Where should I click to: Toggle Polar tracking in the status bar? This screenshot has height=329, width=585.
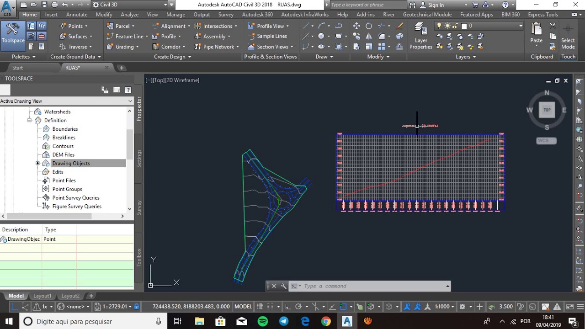point(299,307)
